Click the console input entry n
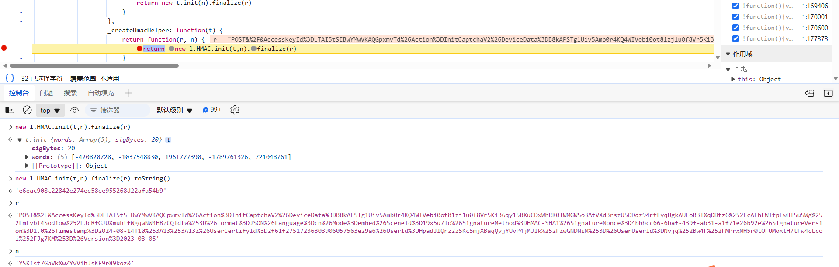The height and width of the screenshot is (267, 839). pyautogui.click(x=17, y=251)
